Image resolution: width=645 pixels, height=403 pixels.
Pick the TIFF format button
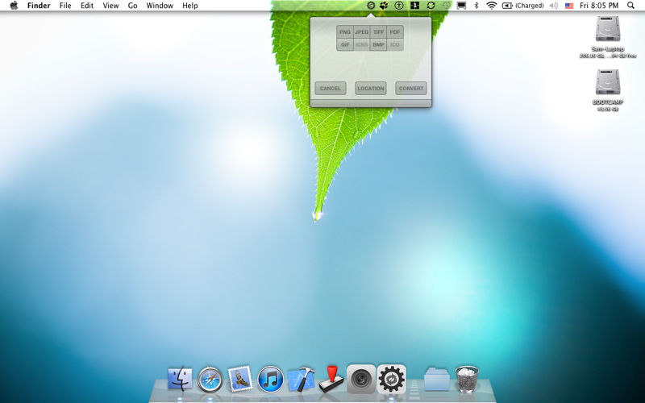tap(378, 32)
